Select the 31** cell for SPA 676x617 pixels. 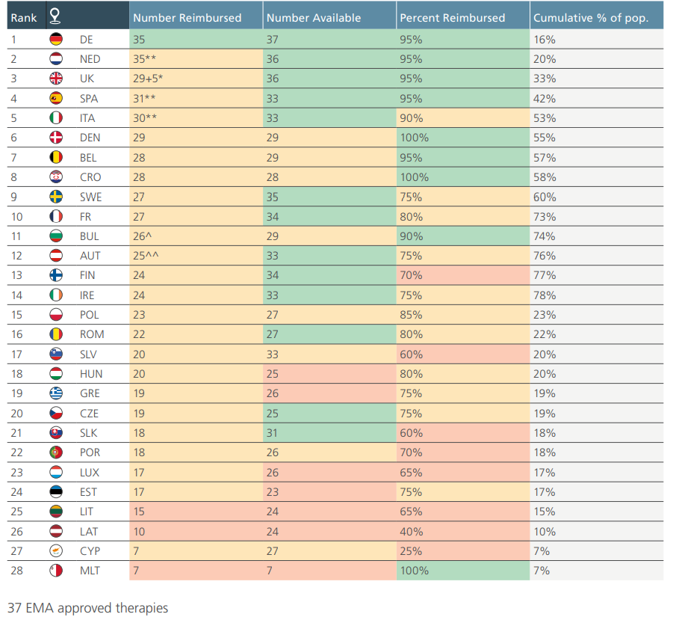(196, 99)
